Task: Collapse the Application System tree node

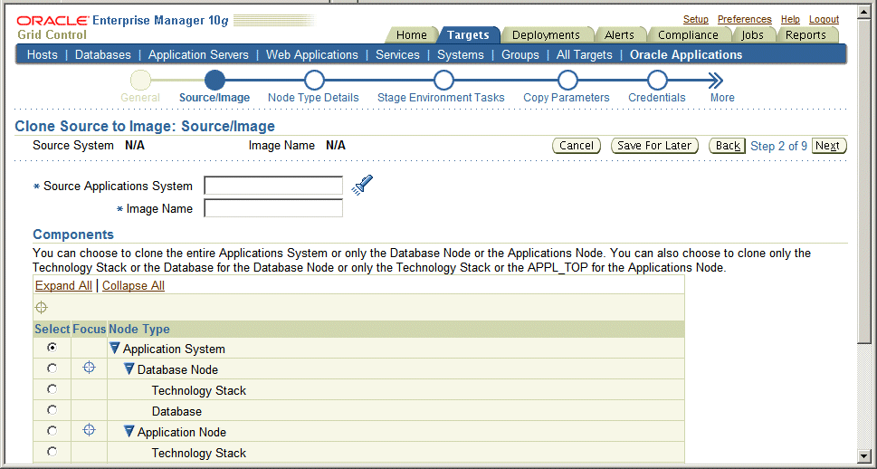Action: pos(115,348)
